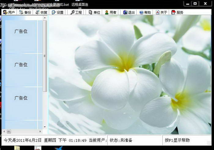Click the left panel's horizontal scrollbar thumb

[x=9, y=131]
